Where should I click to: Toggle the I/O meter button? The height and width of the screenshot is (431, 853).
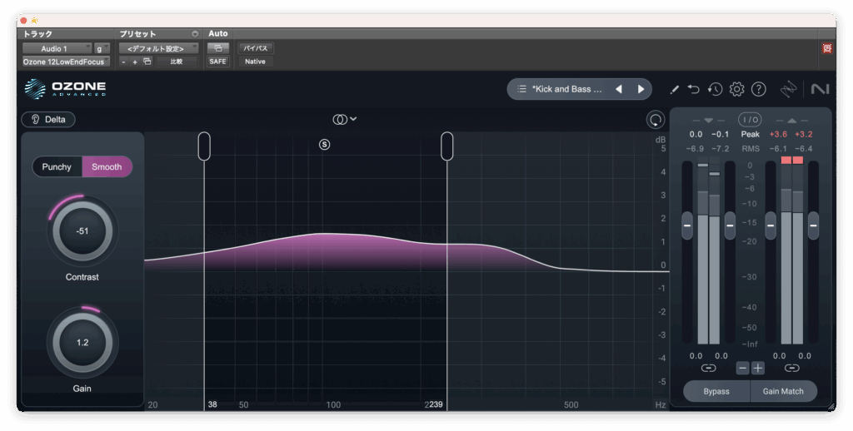(750, 120)
